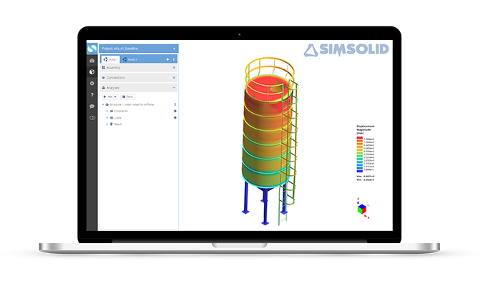Add a new study with plus icon
Viewport: 483px width, 286px height.
tap(167, 59)
